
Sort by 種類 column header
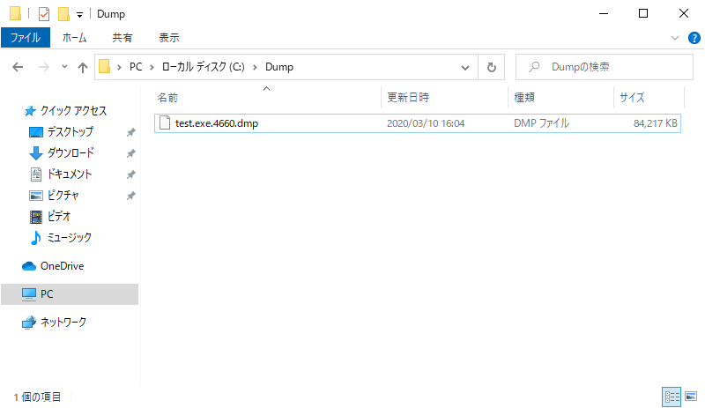point(524,97)
